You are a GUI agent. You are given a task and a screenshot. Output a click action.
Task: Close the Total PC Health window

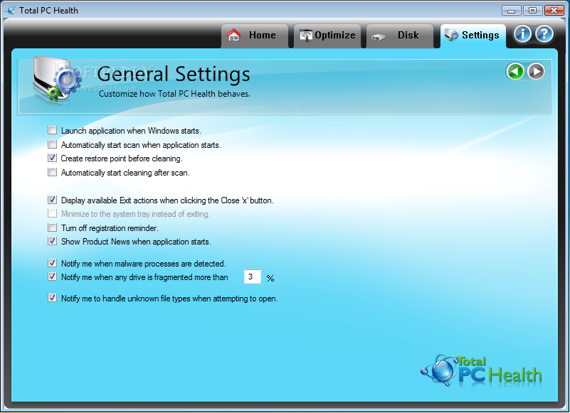[554, 10]
